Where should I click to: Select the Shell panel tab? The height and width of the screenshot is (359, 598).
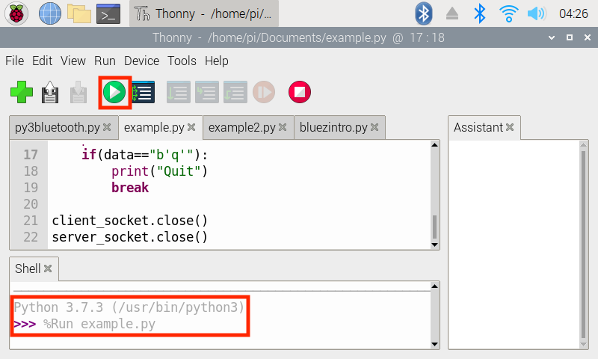coord(28,269)
